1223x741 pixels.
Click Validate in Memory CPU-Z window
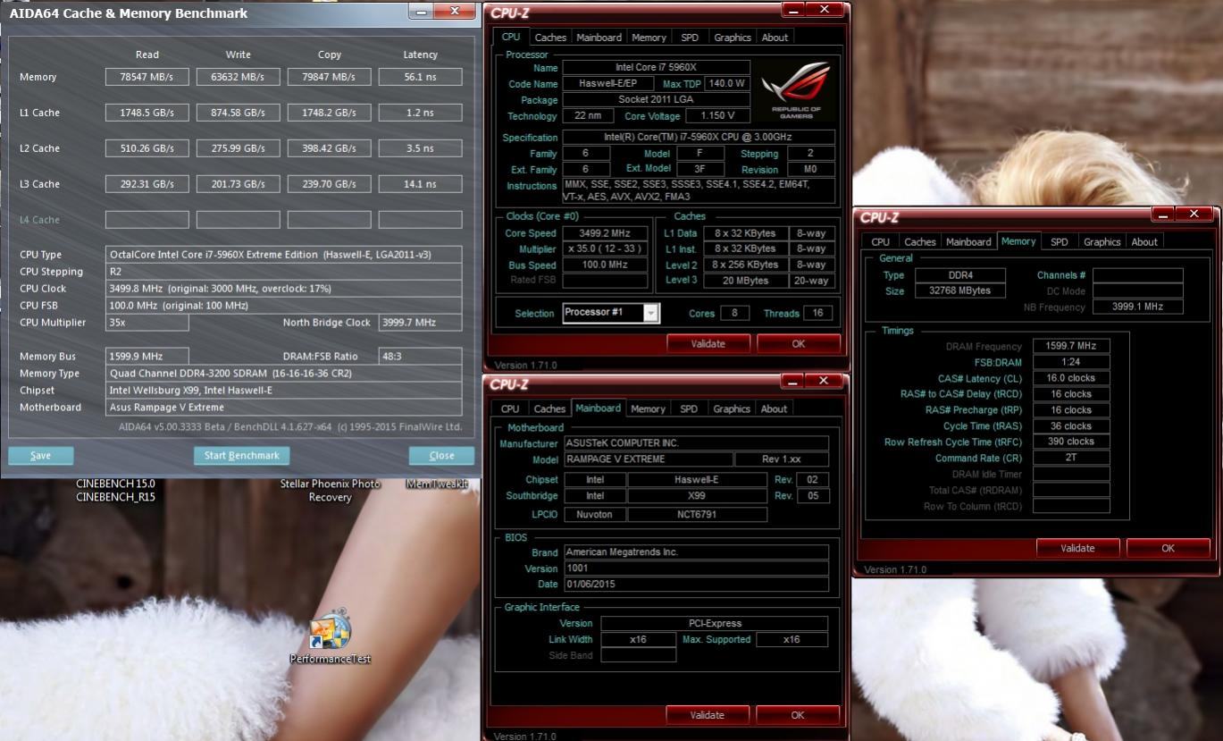tap(1077, 548)
